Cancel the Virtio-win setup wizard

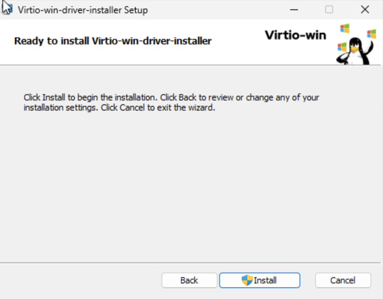(x=343, y=280)
